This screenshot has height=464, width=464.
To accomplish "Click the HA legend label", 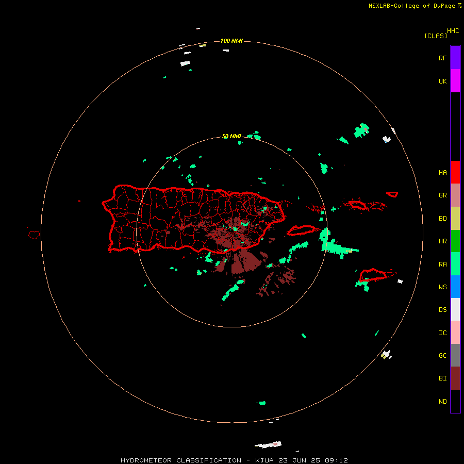I will (x=442, y=173).
